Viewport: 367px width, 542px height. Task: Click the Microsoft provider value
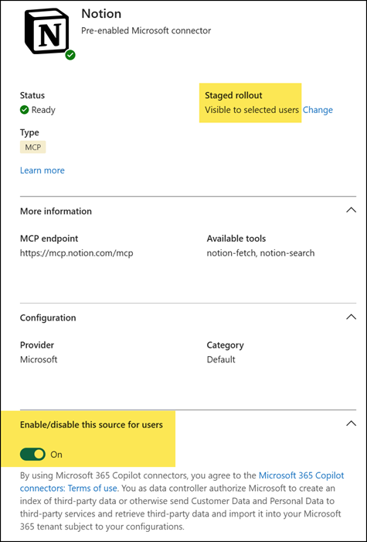pyautogui.click(x=39, y=359)
